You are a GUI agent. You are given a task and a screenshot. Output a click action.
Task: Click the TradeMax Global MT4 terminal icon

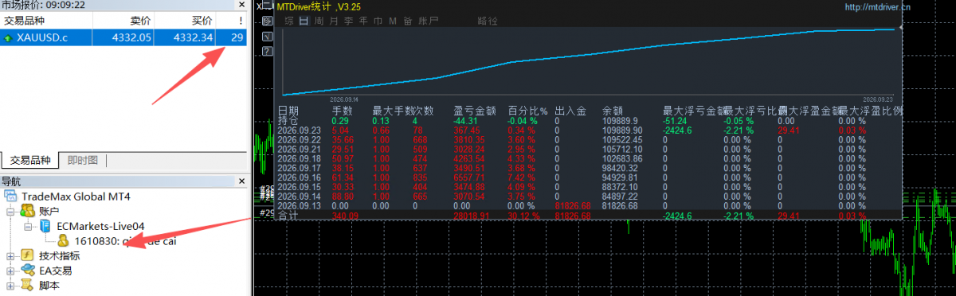tap(11, 196)
